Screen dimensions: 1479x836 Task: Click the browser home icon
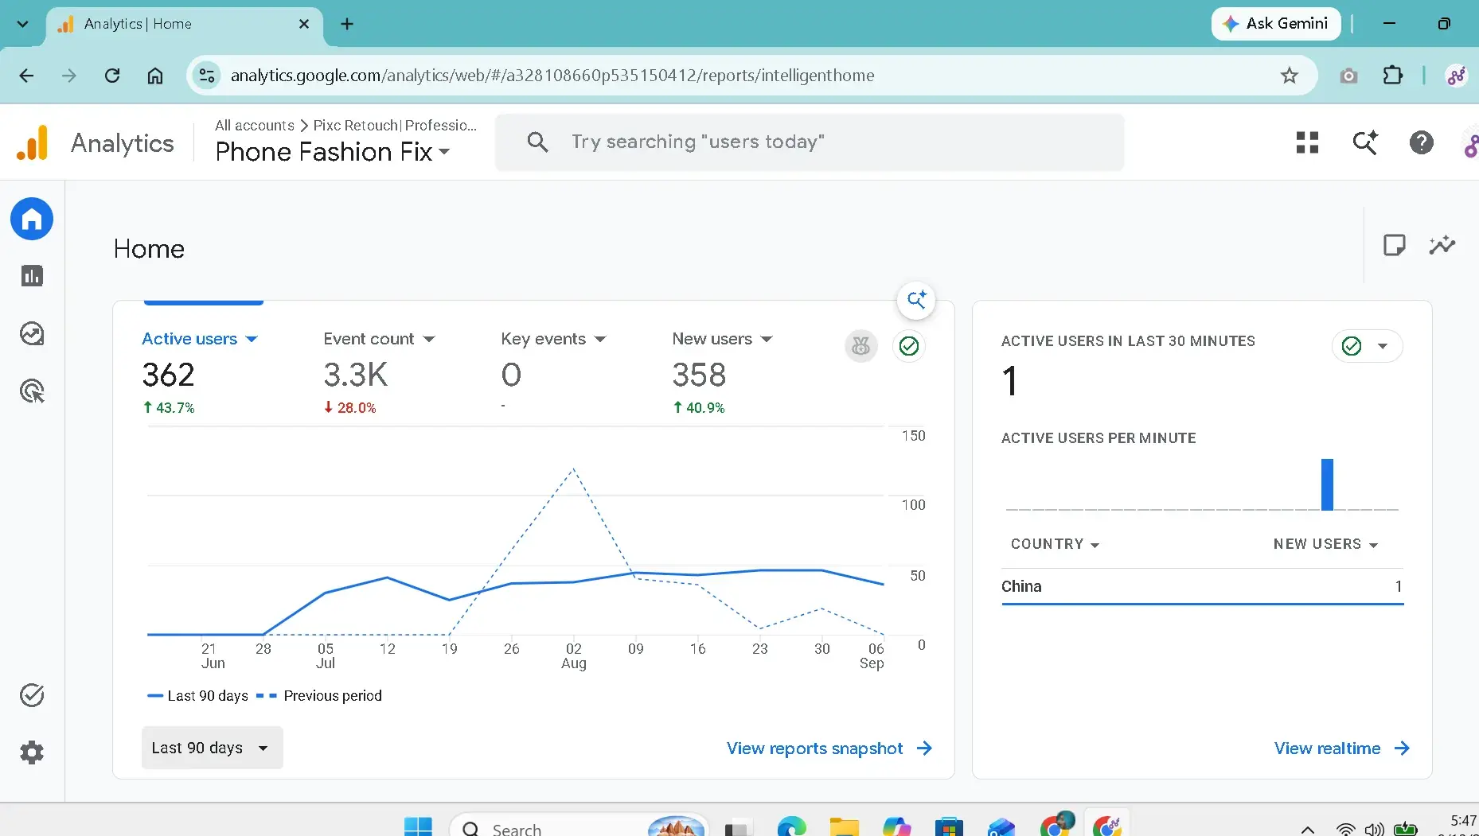155,76
